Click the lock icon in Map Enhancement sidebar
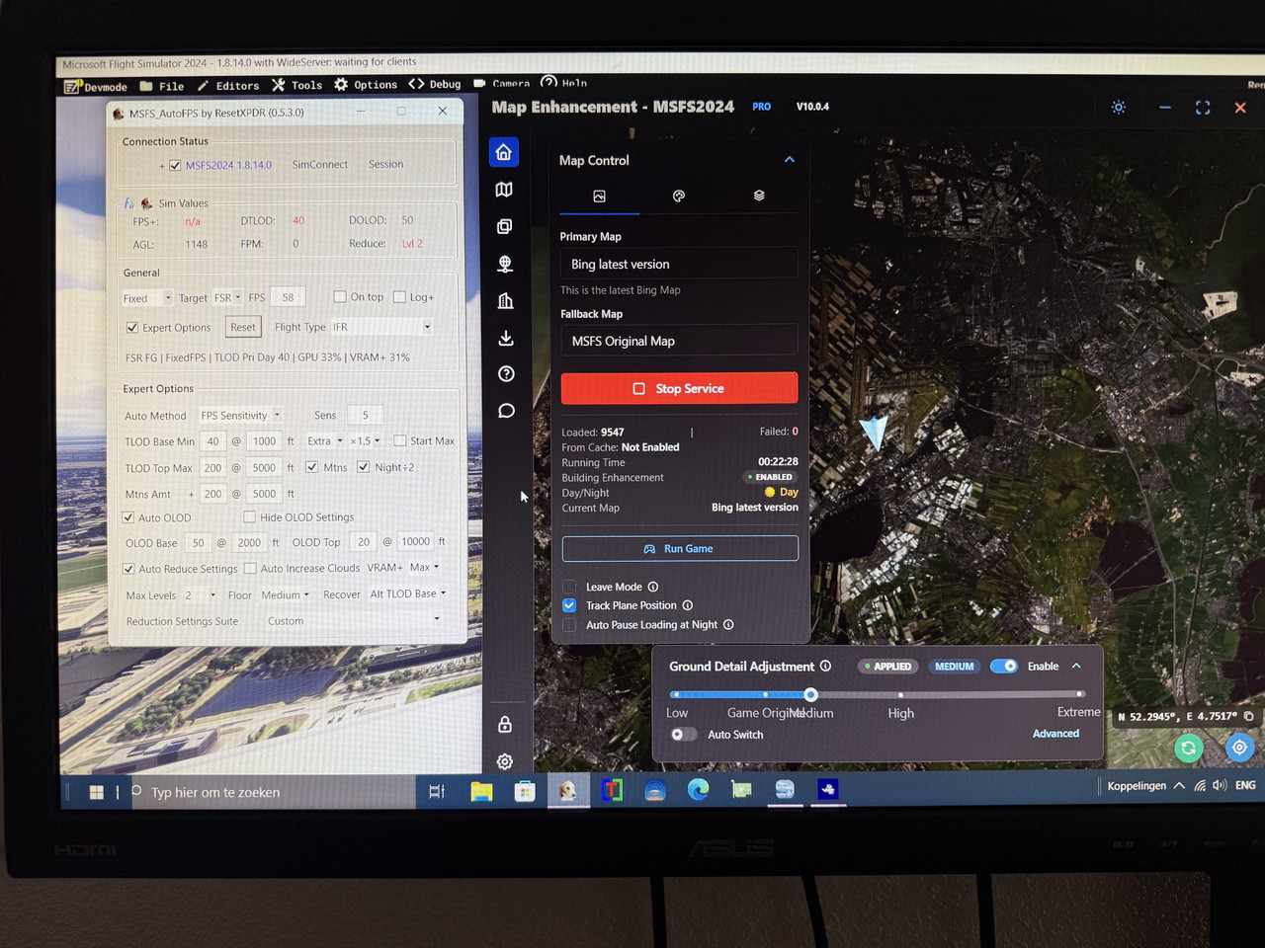This screenshot has height=948, width=1265. point(505,725)
